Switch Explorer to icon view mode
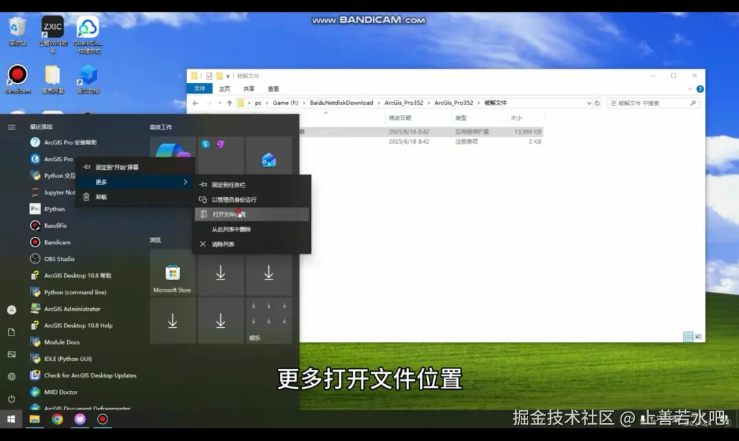The height and width of the screenshot is (441, 739). click(x=699, y=336)
